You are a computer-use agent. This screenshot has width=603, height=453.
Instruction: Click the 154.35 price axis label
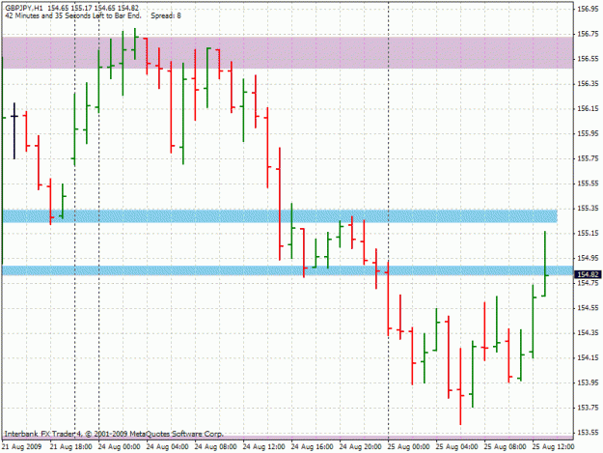[588, 332]
